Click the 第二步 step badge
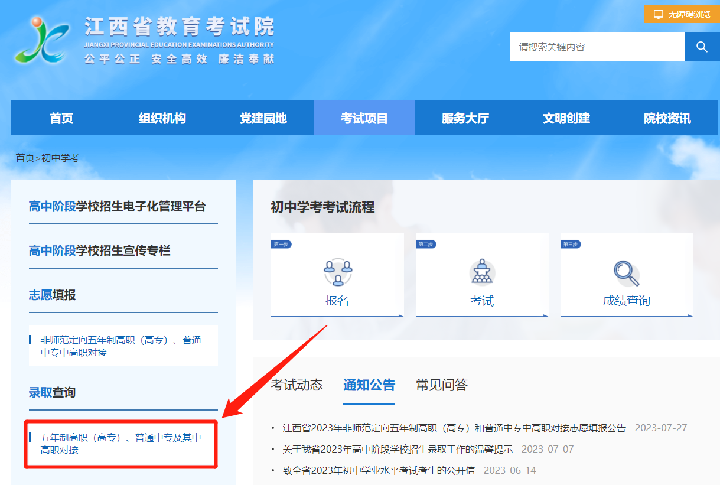Image resolution: width=720 pixels, height=485 pixels. point(426,244)
